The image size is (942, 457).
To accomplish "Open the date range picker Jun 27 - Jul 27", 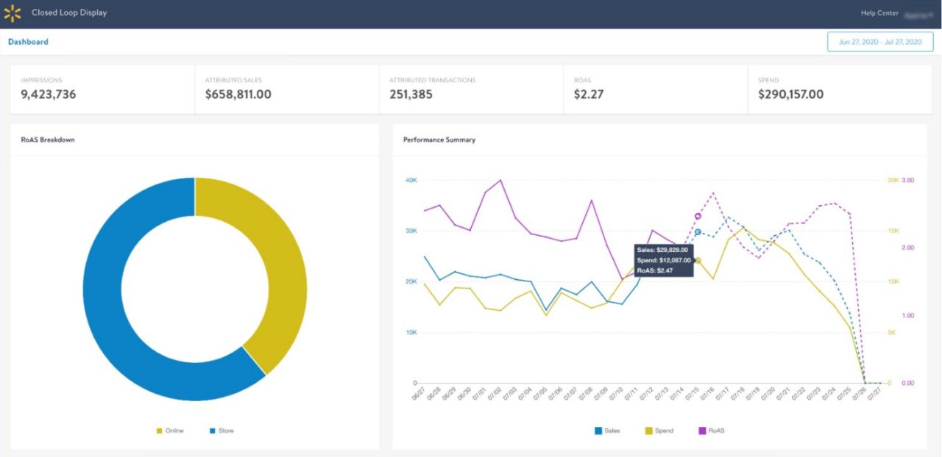I will (879, 42).
